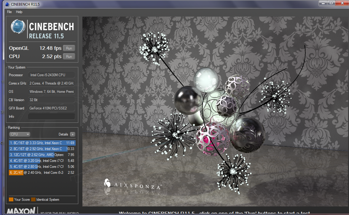Click the AIXSPONZA logo in render
Screen dimensions: 349x215
133,184
